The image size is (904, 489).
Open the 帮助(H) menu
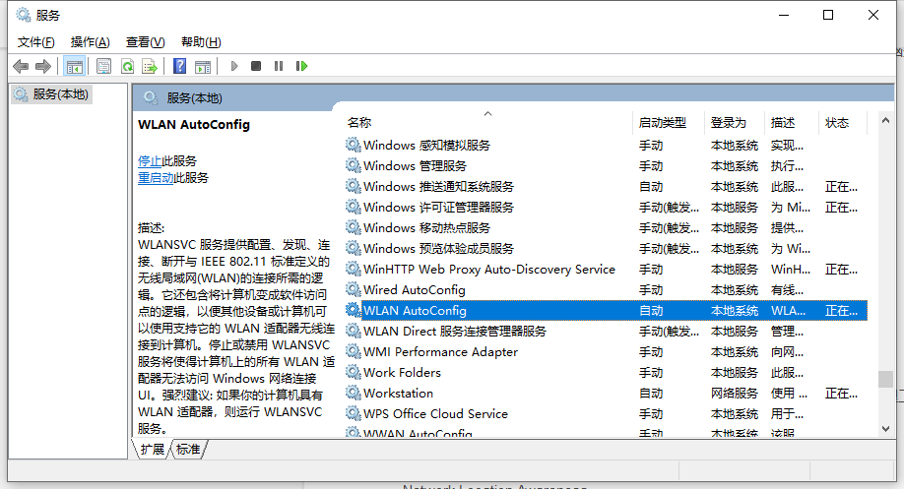tap(201, 42)
